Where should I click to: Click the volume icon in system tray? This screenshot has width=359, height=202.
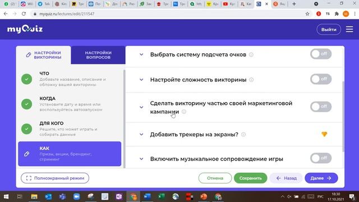point(289,196)
